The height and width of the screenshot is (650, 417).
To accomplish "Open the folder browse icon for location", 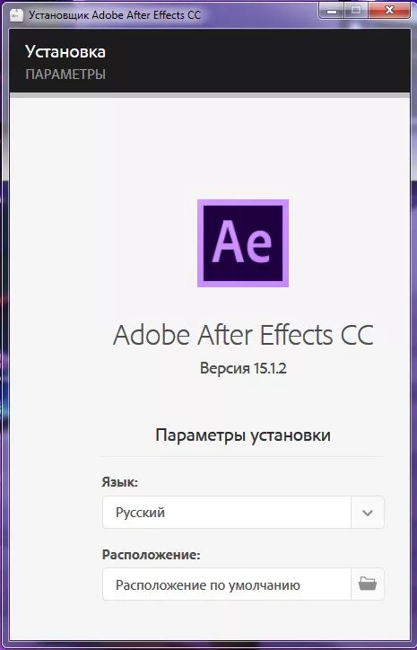I will [x=368, y=584].
